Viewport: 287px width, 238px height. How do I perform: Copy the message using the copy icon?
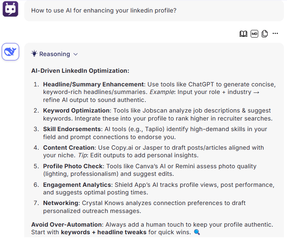265,34
